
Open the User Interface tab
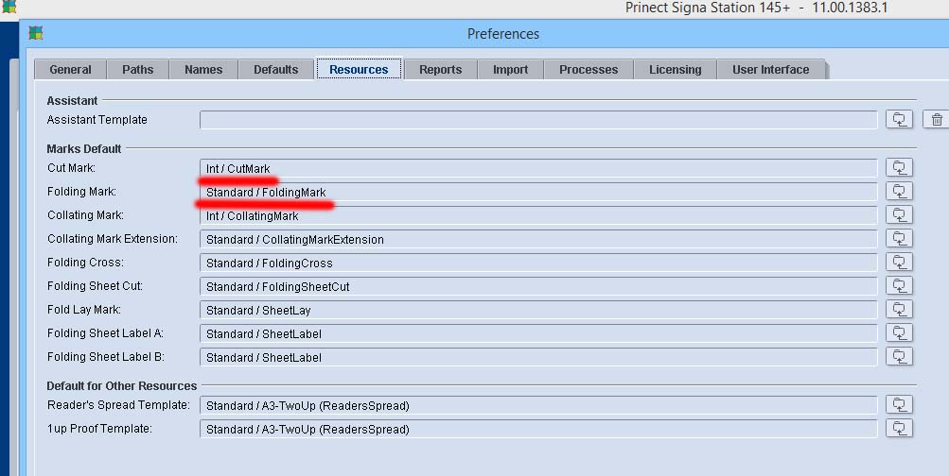(x=770, y=70)
